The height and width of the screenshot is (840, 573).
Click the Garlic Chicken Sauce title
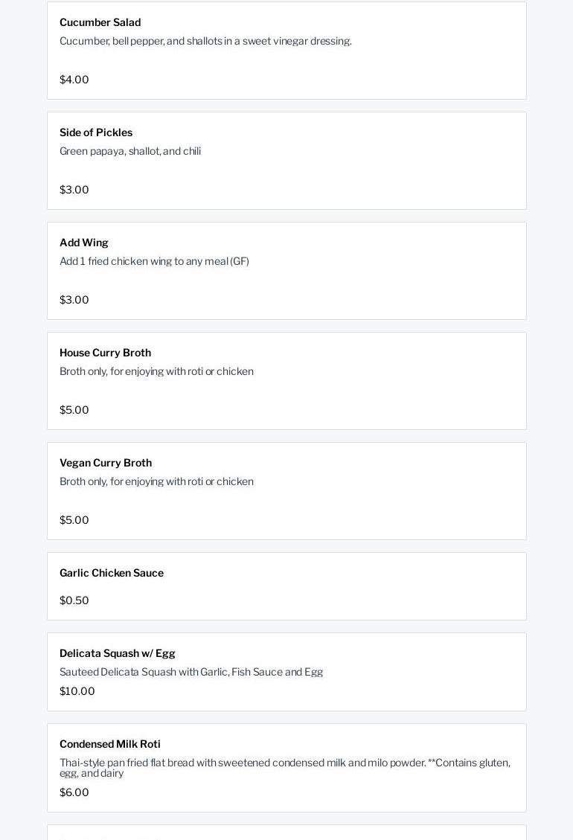pos(112,573)
